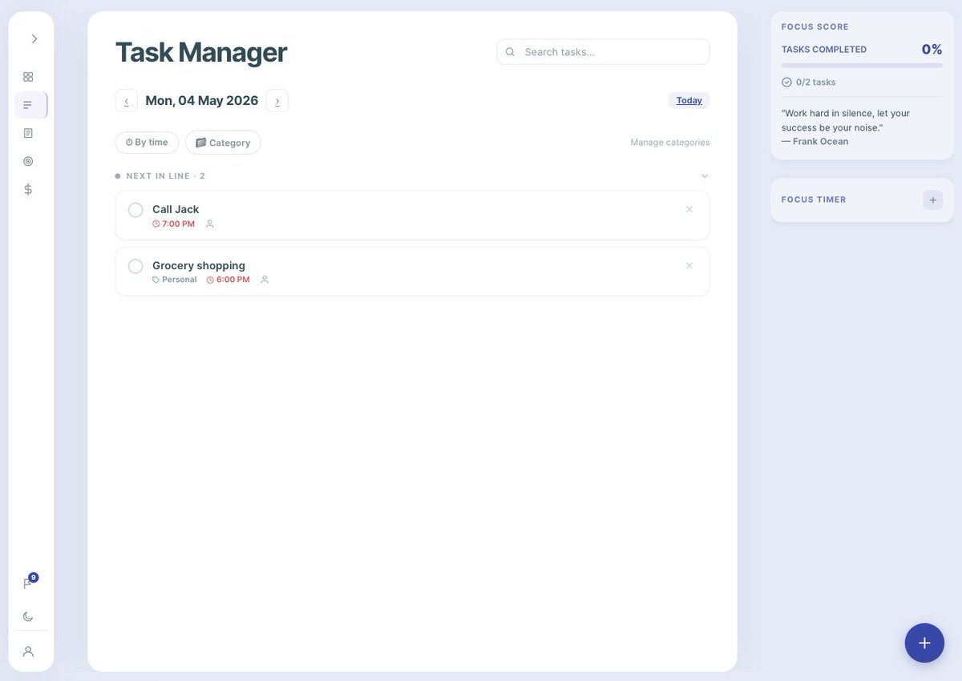962x681 pixels.
Task: Delete the Grocery shopping task with X
Action: (689, 265)
